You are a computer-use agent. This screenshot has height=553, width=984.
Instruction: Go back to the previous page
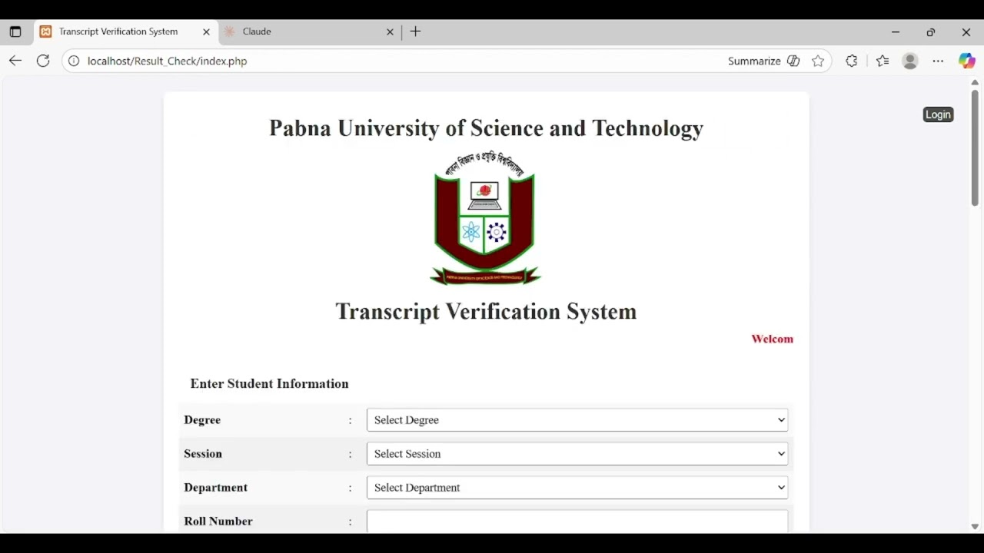pyautogui.click(x=15, y=61)
